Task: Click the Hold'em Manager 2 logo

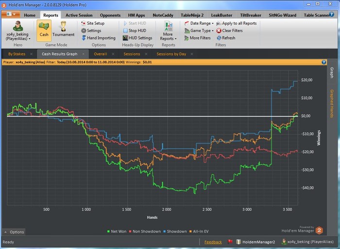Action: pos(319,231)
